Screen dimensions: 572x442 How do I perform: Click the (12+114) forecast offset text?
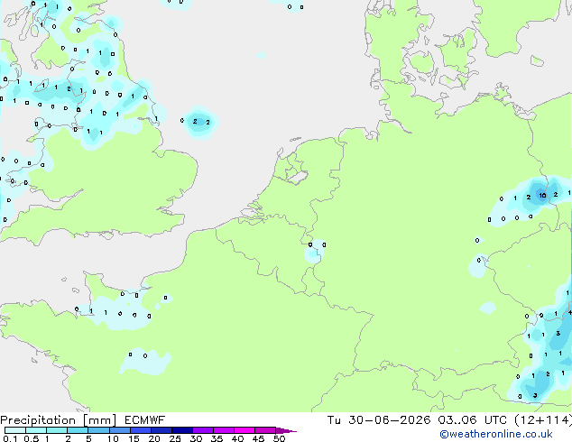coord(543,420)
